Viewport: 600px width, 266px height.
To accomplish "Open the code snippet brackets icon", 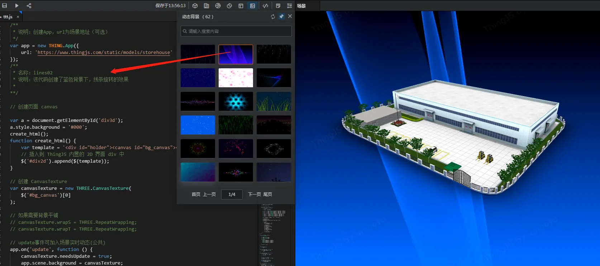I will coord(265,6).
